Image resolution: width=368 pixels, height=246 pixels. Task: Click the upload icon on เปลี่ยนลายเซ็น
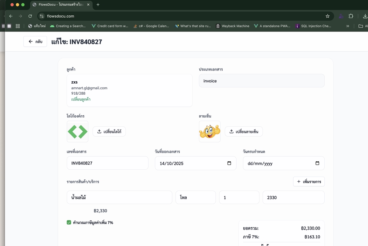click(232, 131)
